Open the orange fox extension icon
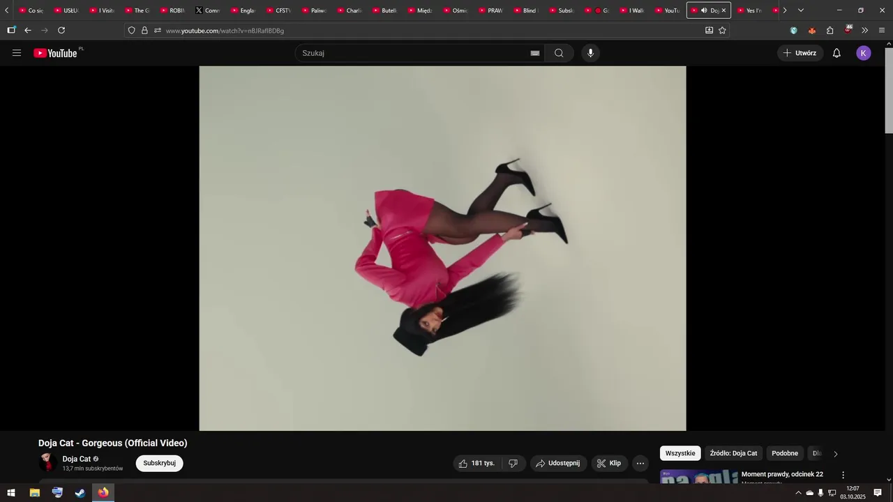 pos(812,30)
